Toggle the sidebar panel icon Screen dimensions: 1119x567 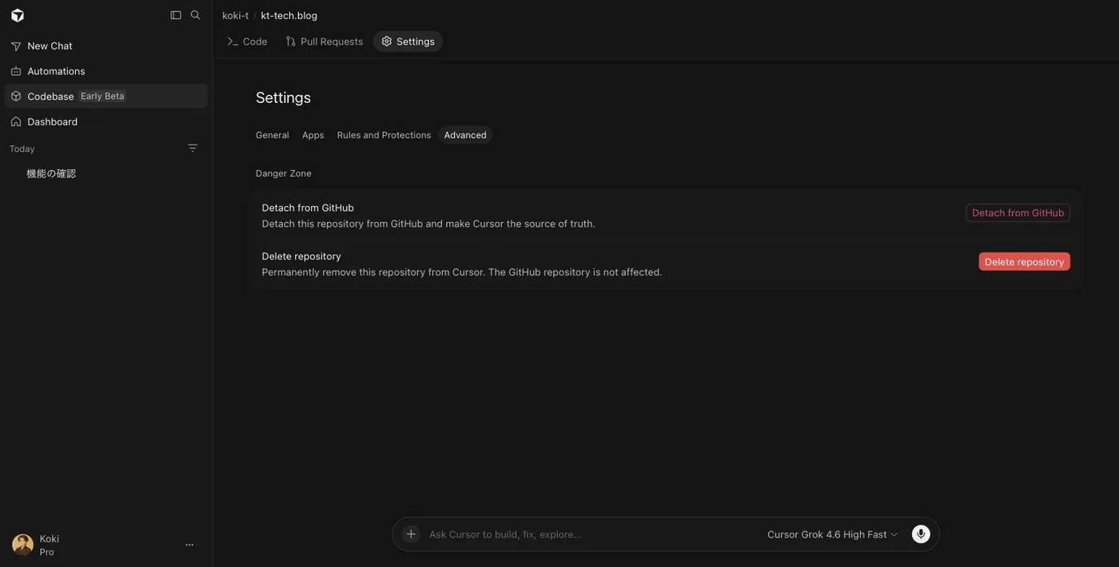[176, 15]
